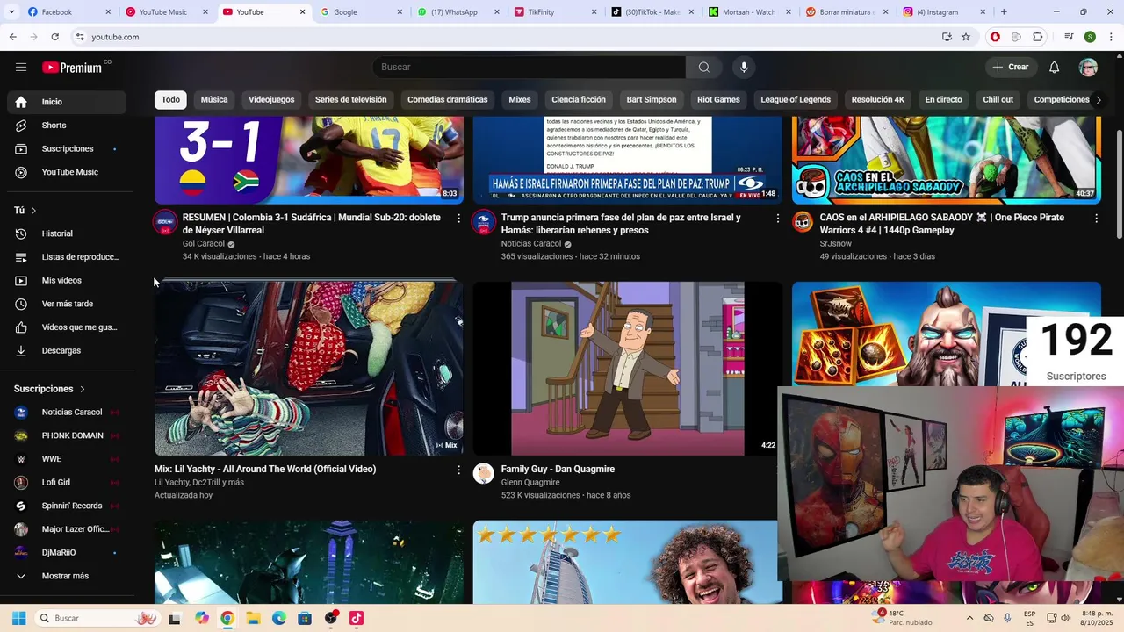Select the Series de televisión chip
The image size is (1124, 632).
[350, 100]
